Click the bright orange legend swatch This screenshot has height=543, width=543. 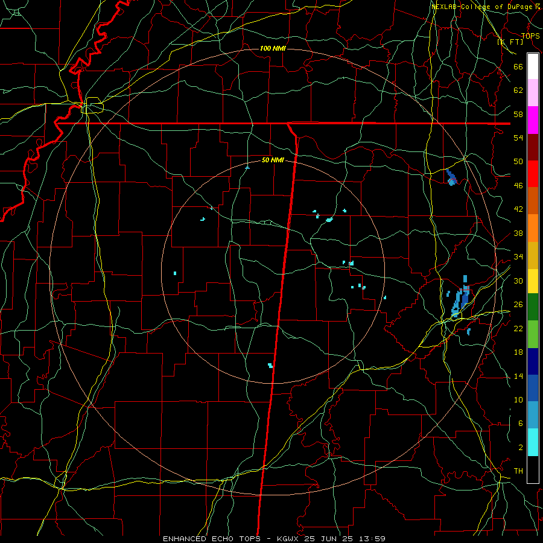point(533,228)
